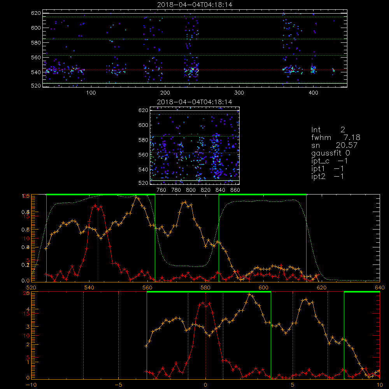Viewport: 389px width, 389px height.
Task: Select the 'fwhm 7.18' readout text
Action: click(336, 137)
